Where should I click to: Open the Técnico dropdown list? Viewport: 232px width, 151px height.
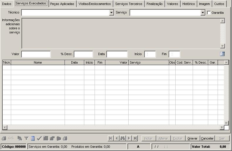111,13
